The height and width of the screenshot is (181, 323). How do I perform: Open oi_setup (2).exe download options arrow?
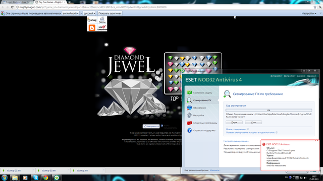34,170
